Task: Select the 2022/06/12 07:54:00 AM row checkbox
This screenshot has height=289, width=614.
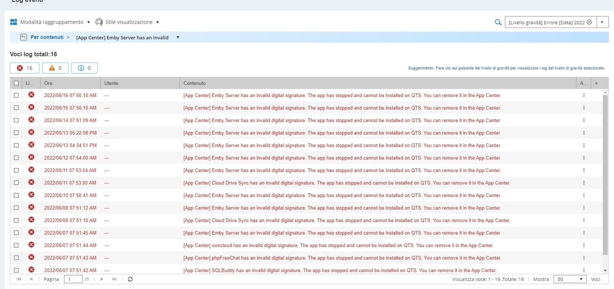Action: coord(16,158)
